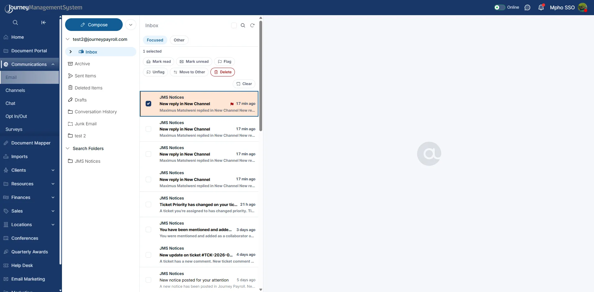Switch to the Other tab
This screenshot has height=292, width=594.
click(179, 40)
